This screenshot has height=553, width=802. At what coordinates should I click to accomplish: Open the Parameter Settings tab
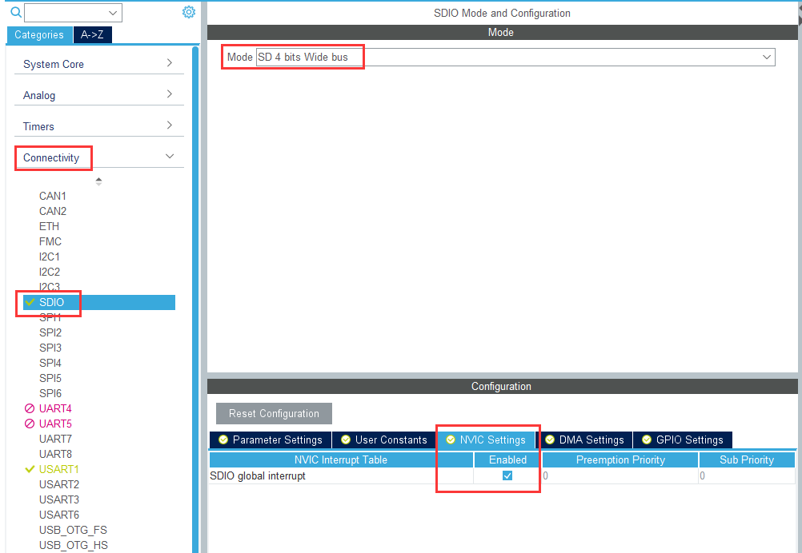point(271,440)
